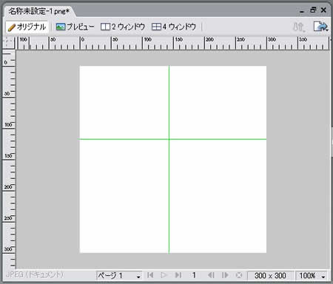This screenshot has width=333, height=284.
Task: Click the vertical ruler at 150 mark
Action: pyautogui.click(x=9, y=156)
